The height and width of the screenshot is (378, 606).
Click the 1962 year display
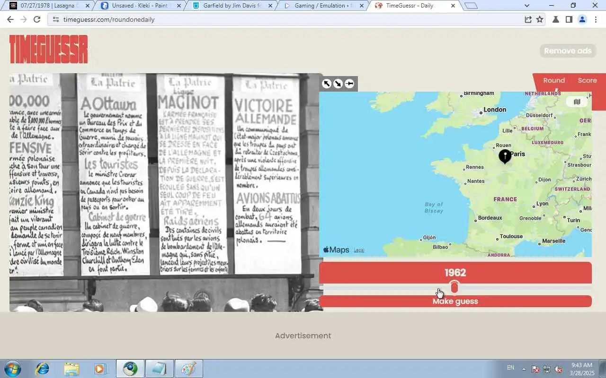coord(455,273)
